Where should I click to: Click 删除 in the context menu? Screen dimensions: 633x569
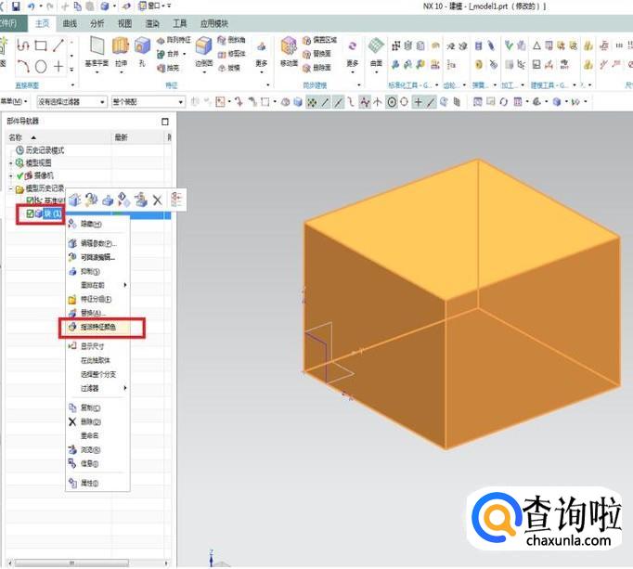90,420
